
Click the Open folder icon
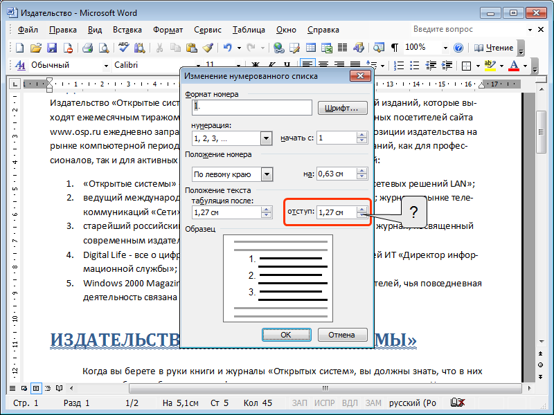[x=36, y=48]
